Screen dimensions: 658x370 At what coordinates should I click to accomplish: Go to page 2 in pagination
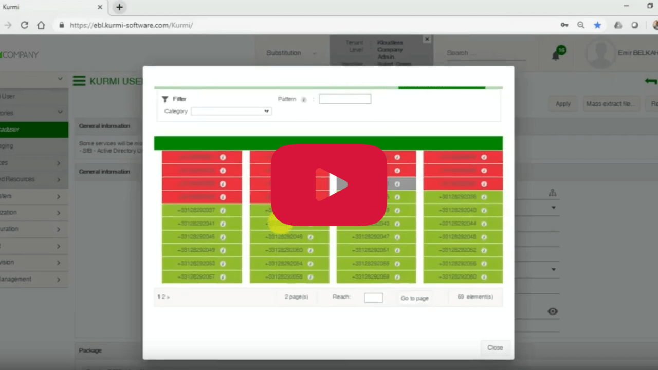click(163, 297)
